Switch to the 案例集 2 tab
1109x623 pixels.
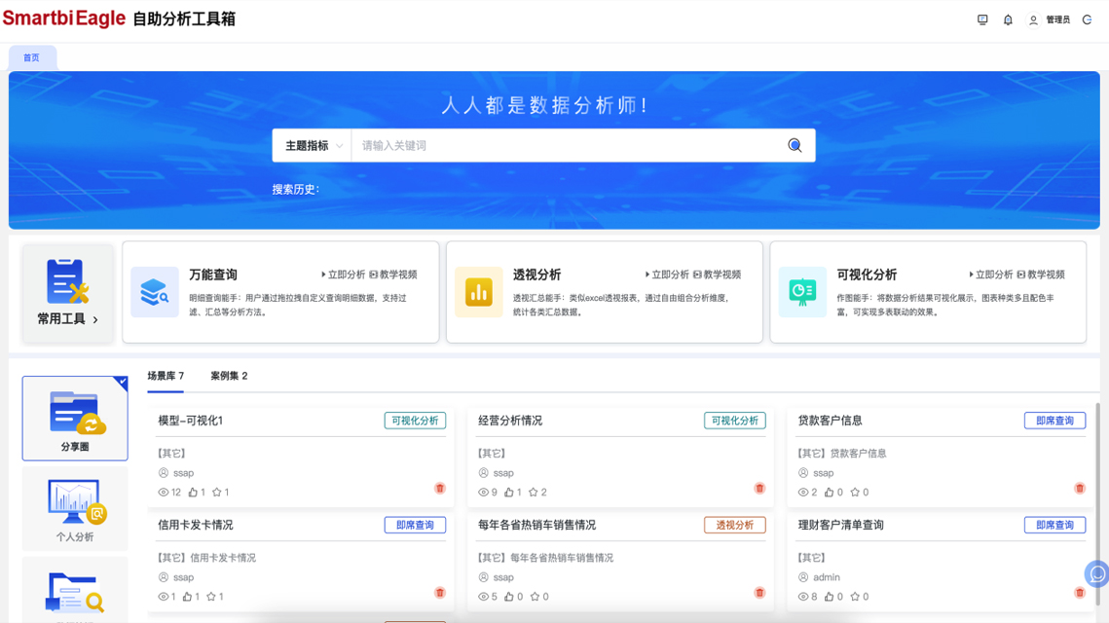click(228, 375)
